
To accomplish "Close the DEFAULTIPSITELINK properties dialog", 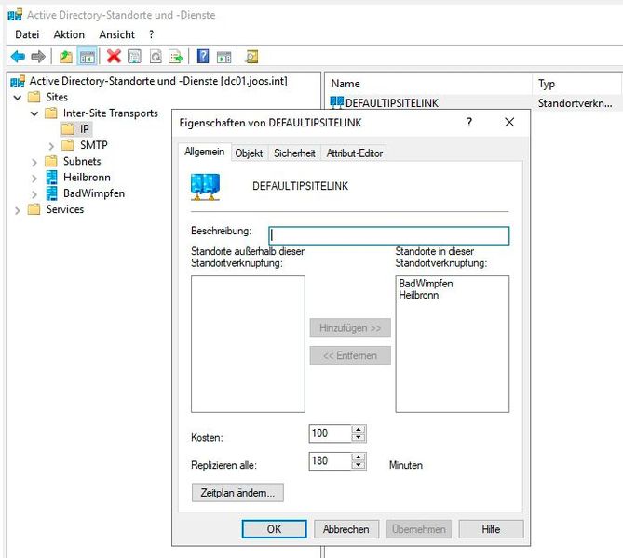I will [x=509, y=122].
